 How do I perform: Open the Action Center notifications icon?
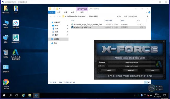coord(165,95)
